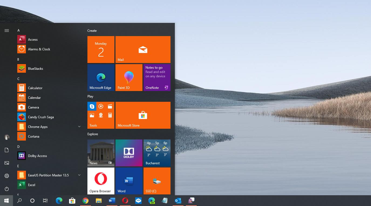Open Settings gear in Start sidebar
Screen dimensions: 371x206
7,176
